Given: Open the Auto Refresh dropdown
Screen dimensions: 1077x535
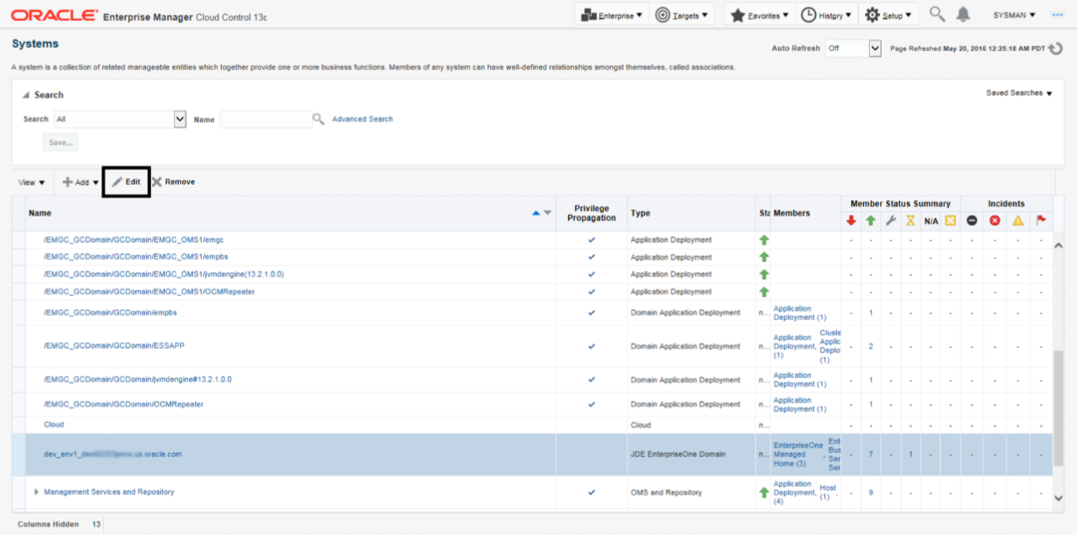Looking at the screenshot, I should tap(875, 48).
